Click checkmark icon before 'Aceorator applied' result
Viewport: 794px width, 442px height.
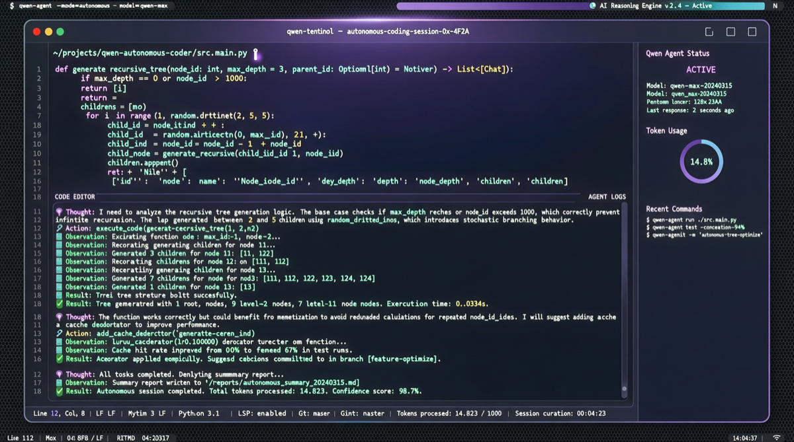(59, 359)
